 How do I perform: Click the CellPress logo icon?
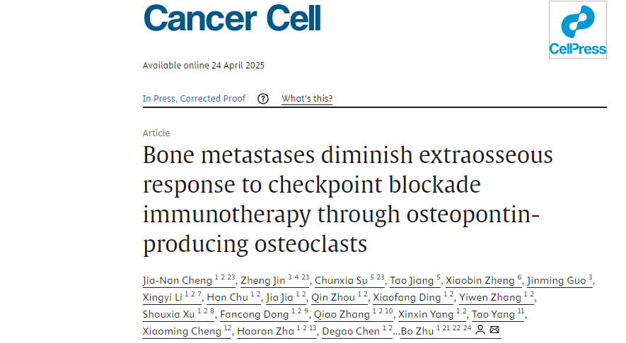coord(578,30)
